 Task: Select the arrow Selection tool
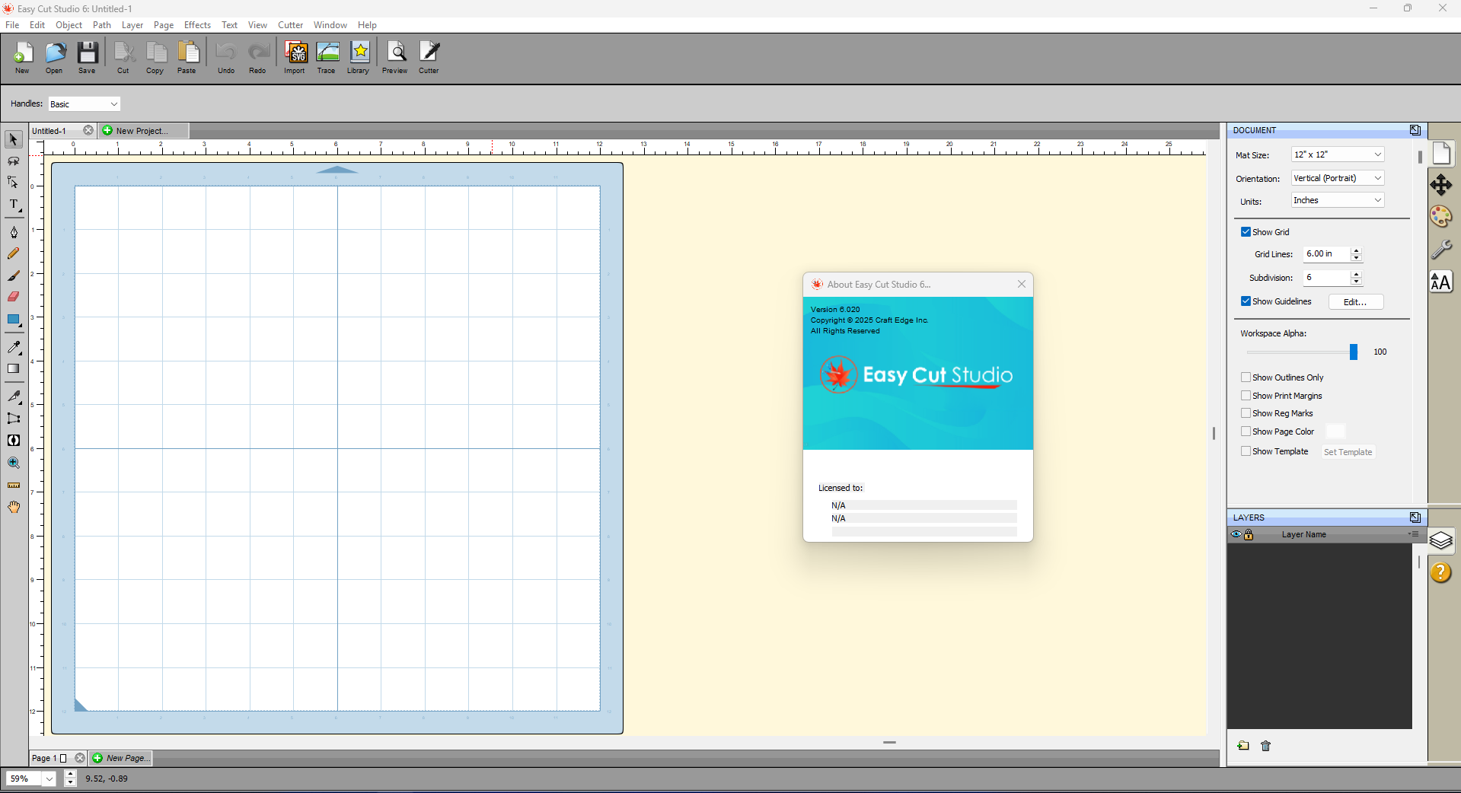point(14,139)
